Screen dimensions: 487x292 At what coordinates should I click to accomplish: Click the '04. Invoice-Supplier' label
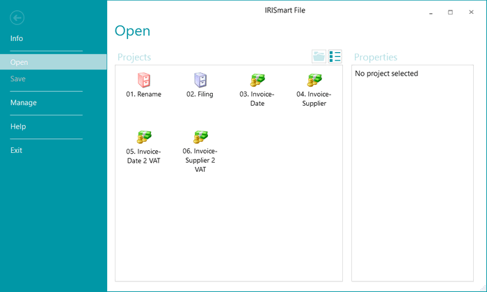(314, 99)
